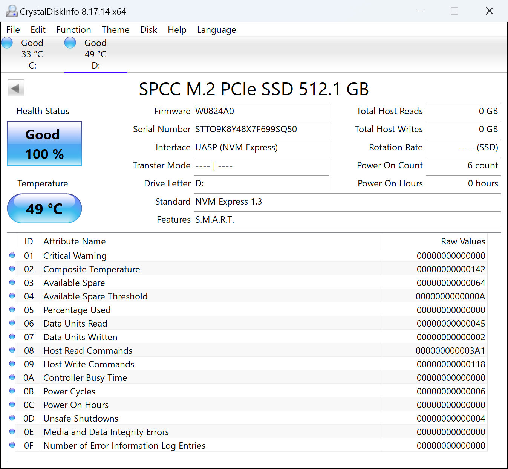Click the Firmware field W0824A0
508x469 pixels.
[x=262, y=111]
